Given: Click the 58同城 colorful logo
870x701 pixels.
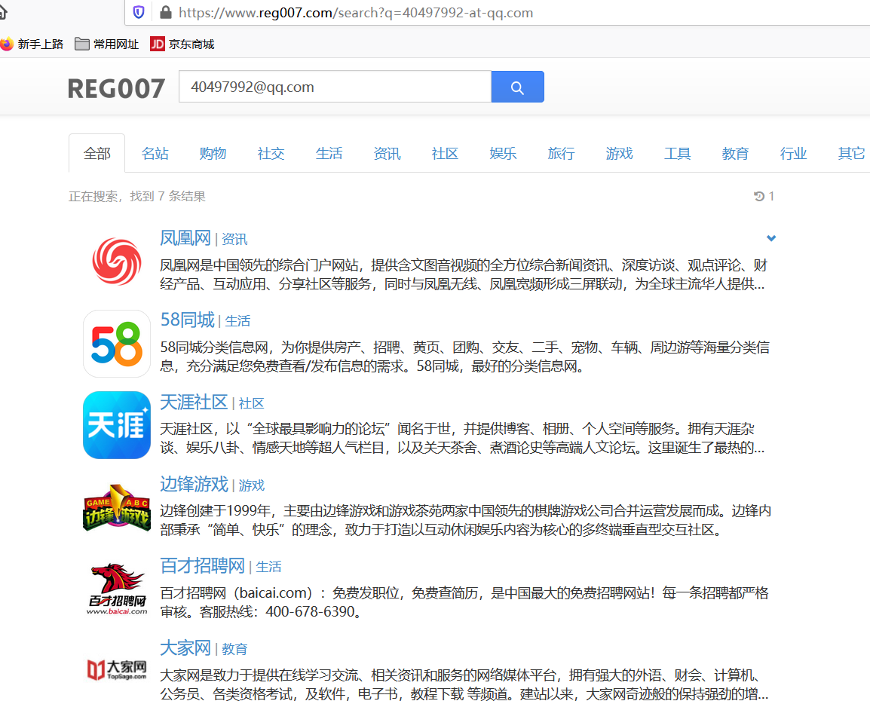Looking at the screenshot, I should click(117, 344).
